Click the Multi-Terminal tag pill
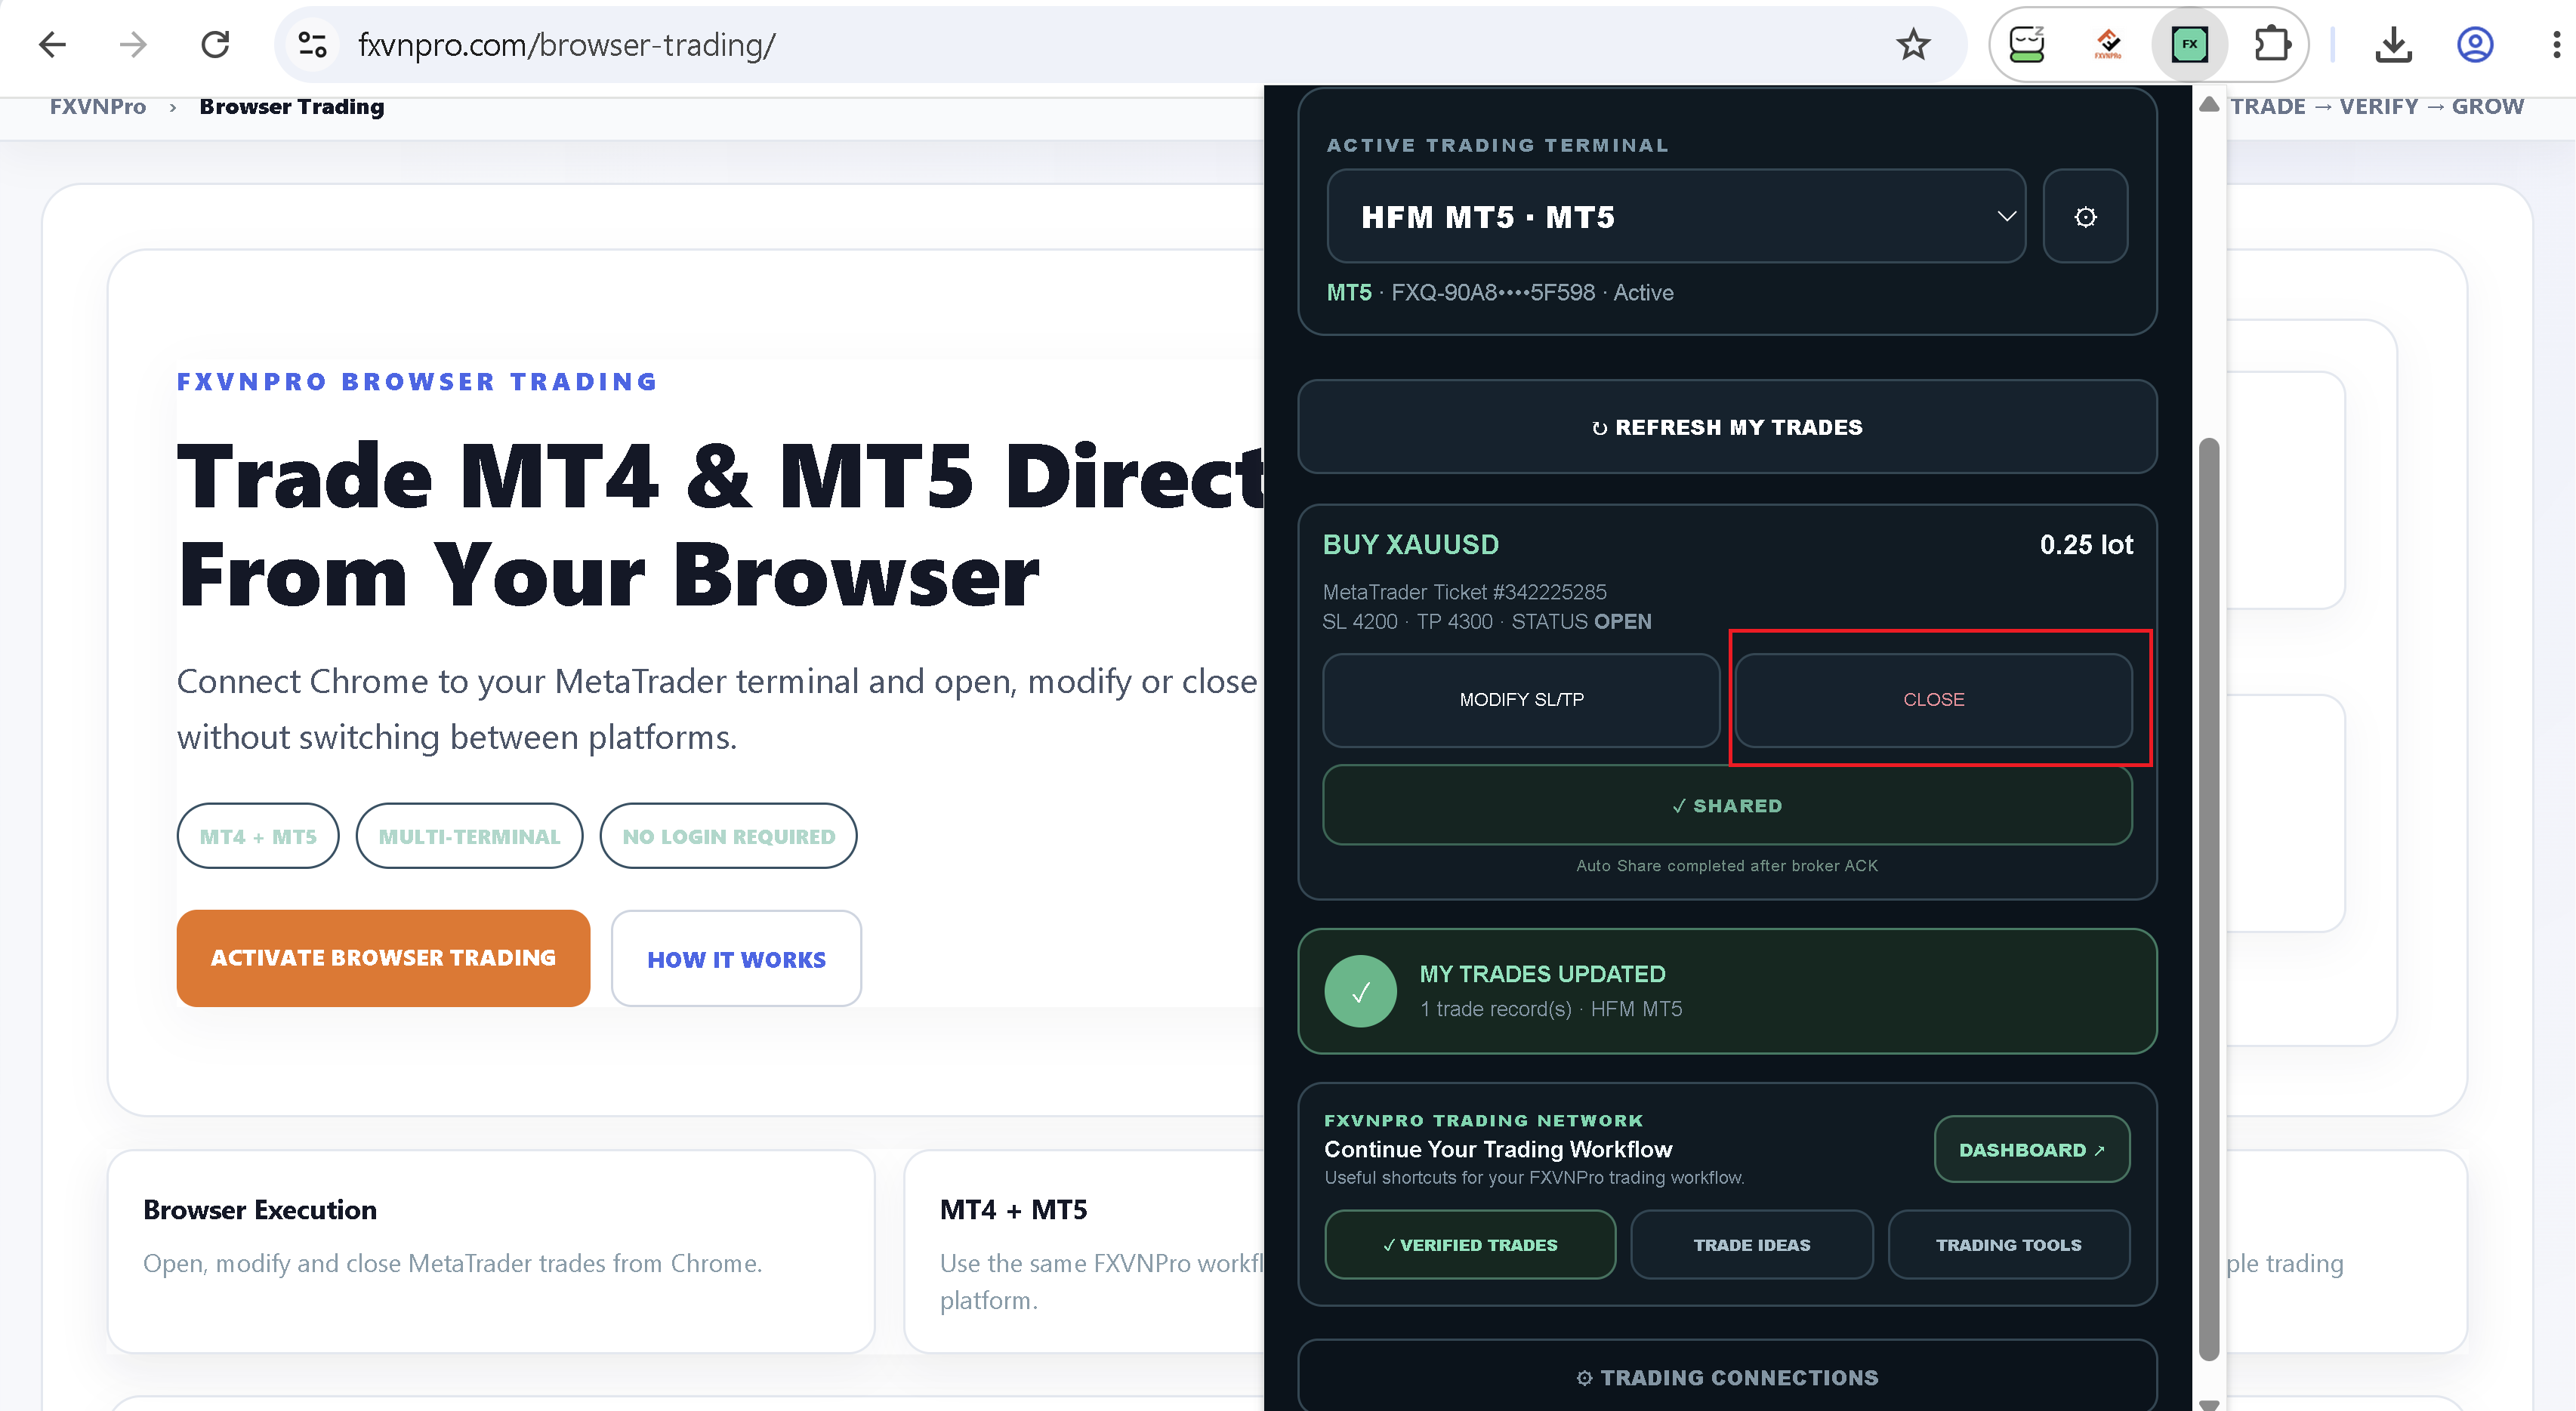Viewport: 2576px width, 1411px height. [x=469, y=836]
